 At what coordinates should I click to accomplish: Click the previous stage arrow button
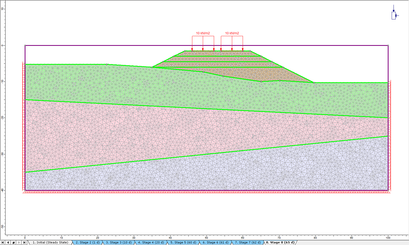click(8, 243)
